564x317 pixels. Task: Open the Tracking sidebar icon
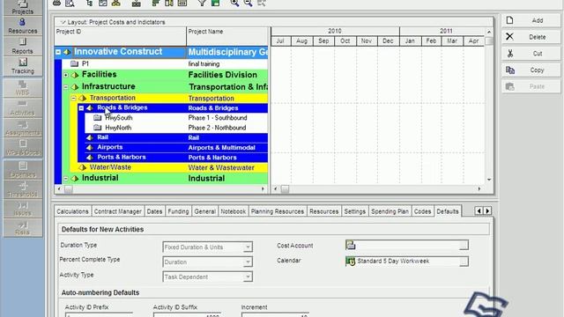click(22, 66)
